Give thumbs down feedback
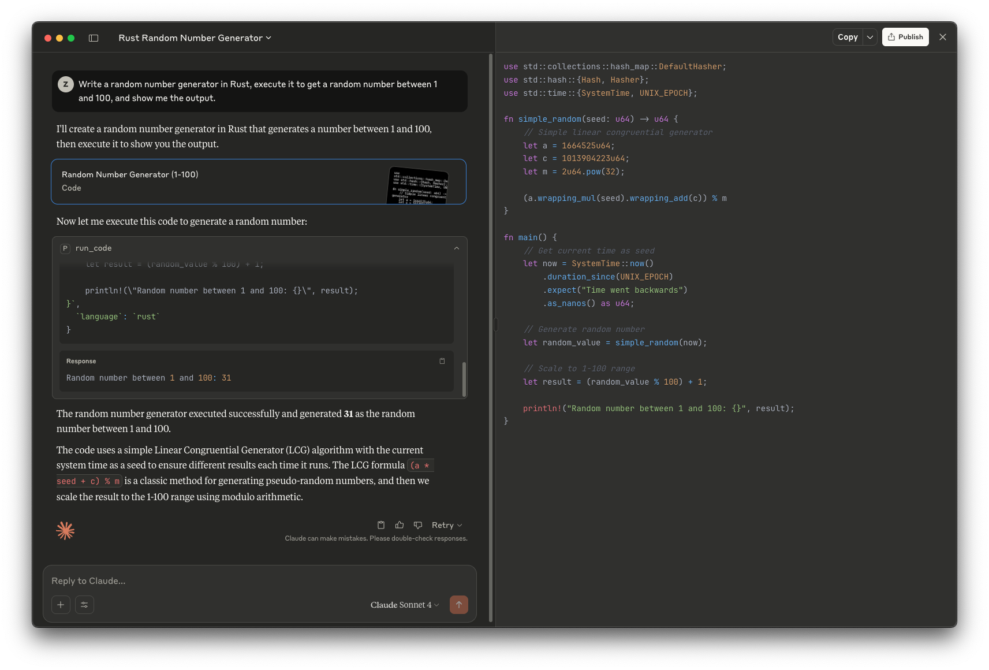Image resolution: width=989 pixels, height=670 pixels. coord(418,525)
